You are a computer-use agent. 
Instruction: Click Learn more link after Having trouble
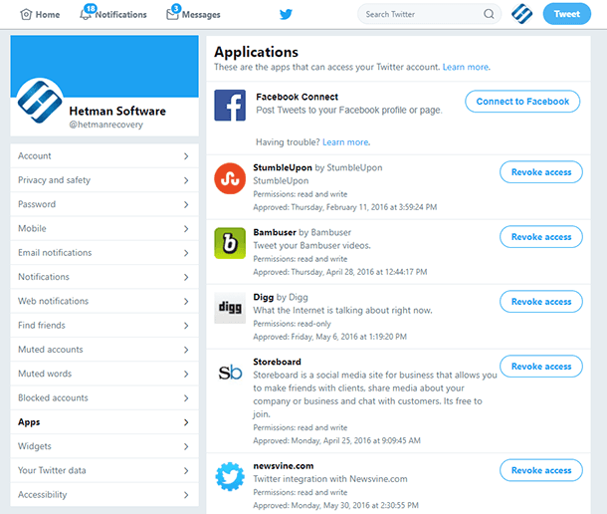[x=345, y=142]
